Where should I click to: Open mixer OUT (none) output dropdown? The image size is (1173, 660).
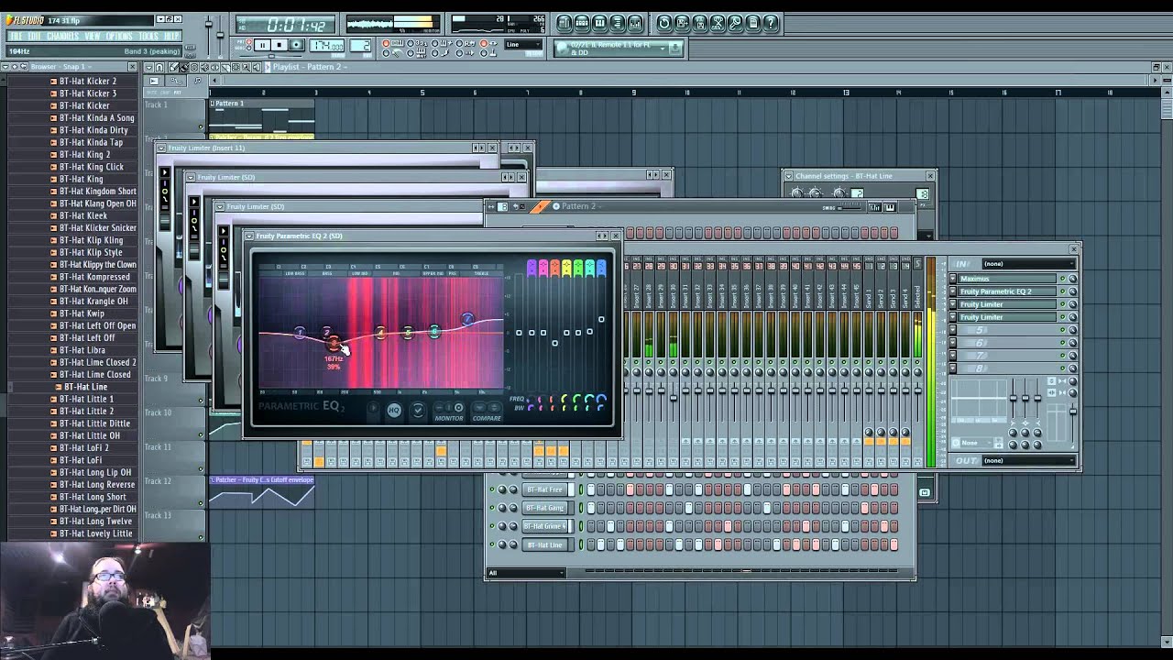coord(1027,460)
